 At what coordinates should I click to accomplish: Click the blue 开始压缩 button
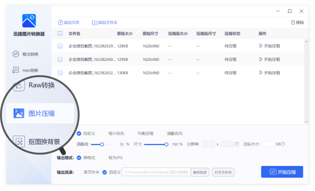[x=282, y=172]
